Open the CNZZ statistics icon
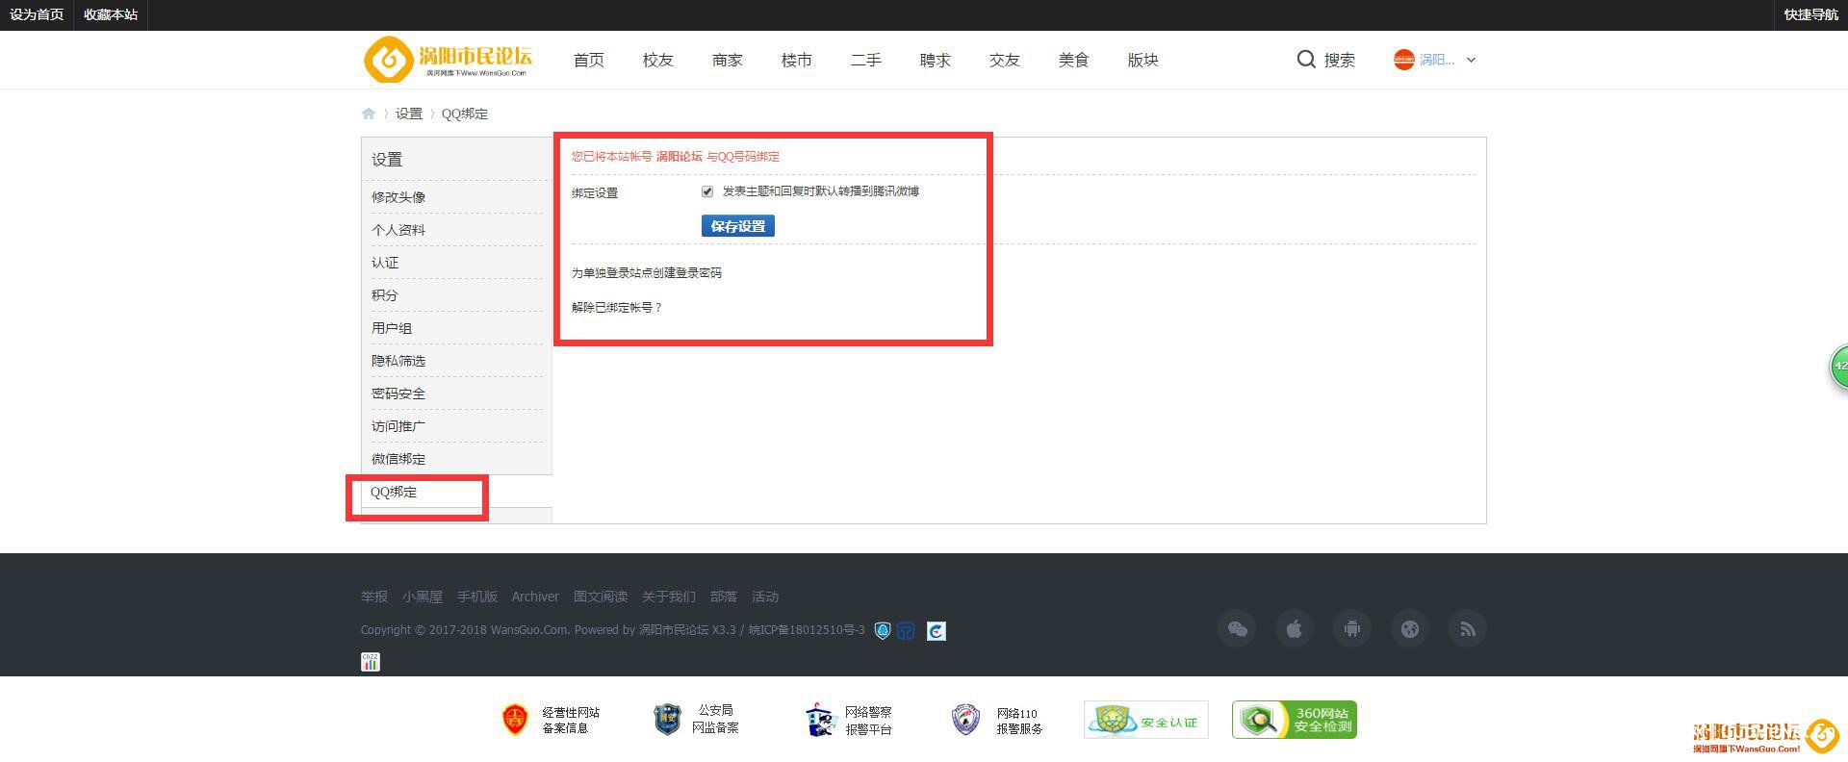Image resolution: width=1848 pixels, height=762 pixels. coord(371,662)
